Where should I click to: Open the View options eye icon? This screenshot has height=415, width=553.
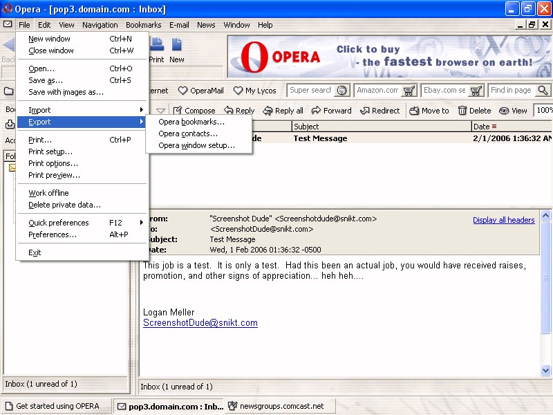513,111
